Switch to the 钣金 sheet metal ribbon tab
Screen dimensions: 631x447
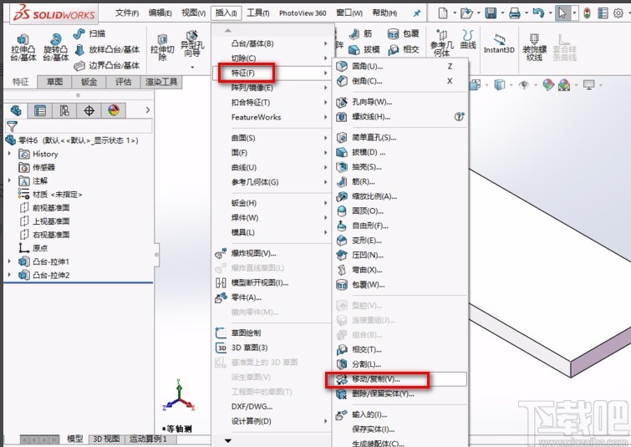click(x=89, y=82)
